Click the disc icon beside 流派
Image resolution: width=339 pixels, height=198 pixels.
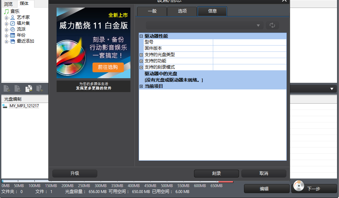tap(13, 29)
